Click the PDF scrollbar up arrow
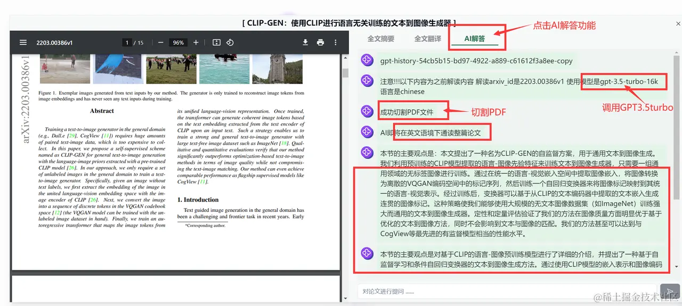682x306 pixels. pos(345,57)
